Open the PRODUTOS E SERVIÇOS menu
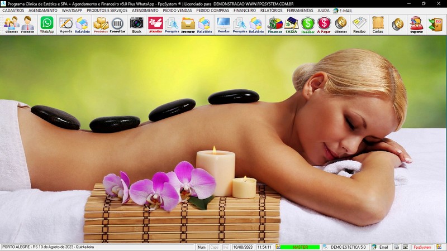This screenshot has height=251, width=447. coord(107,10)
